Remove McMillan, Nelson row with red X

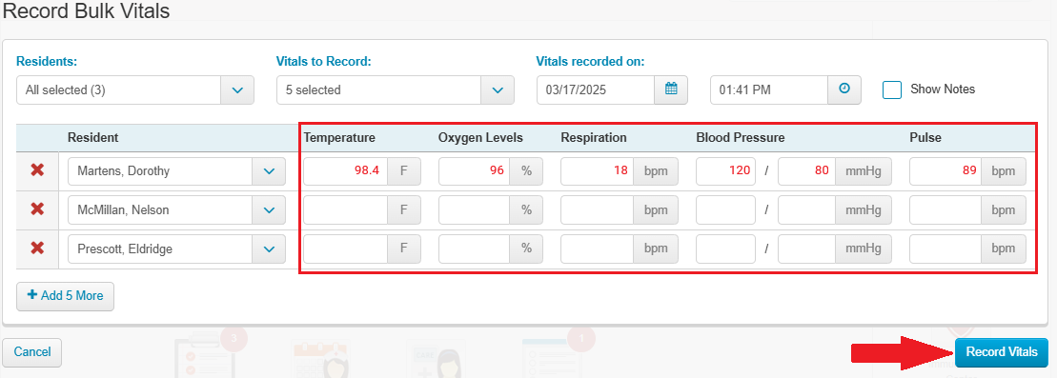(38, 209)
